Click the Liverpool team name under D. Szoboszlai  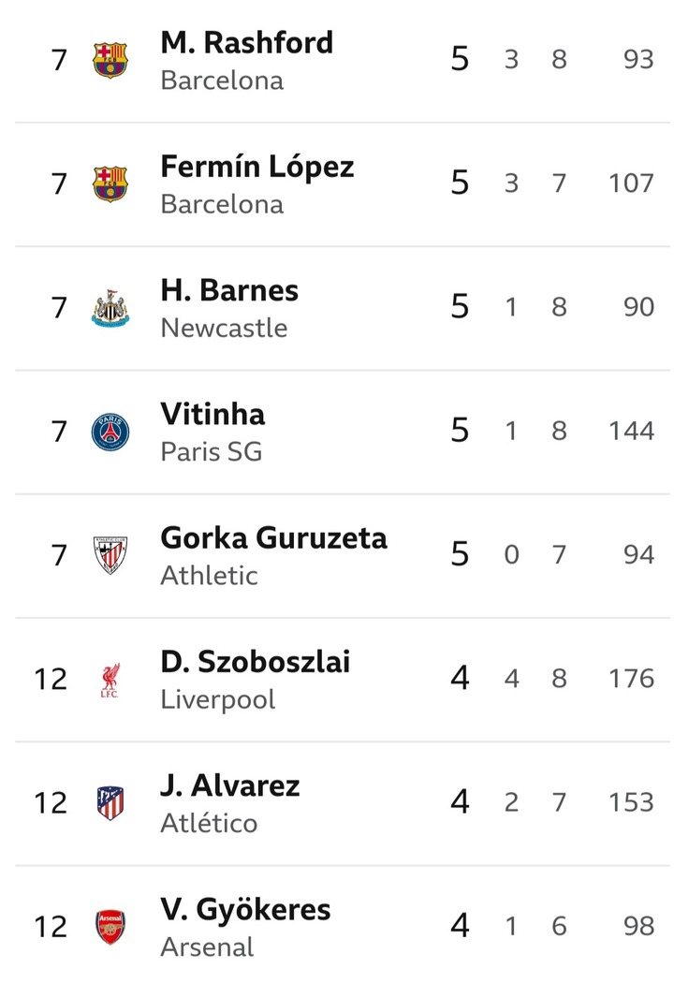click(x=218, y=699)
